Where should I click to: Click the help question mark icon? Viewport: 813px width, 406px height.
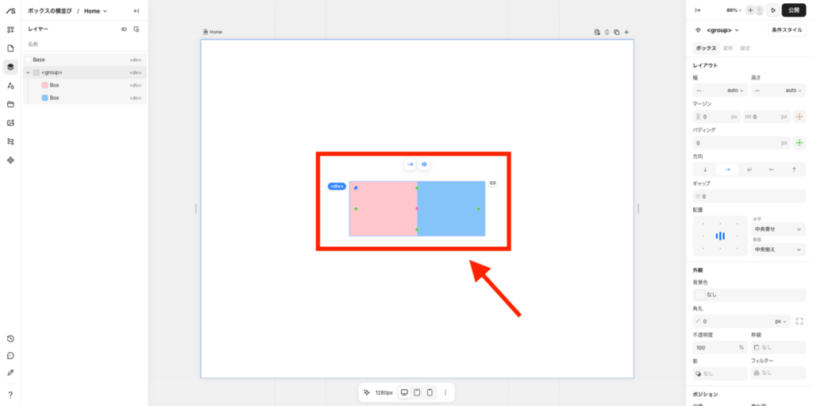[10, 395]
